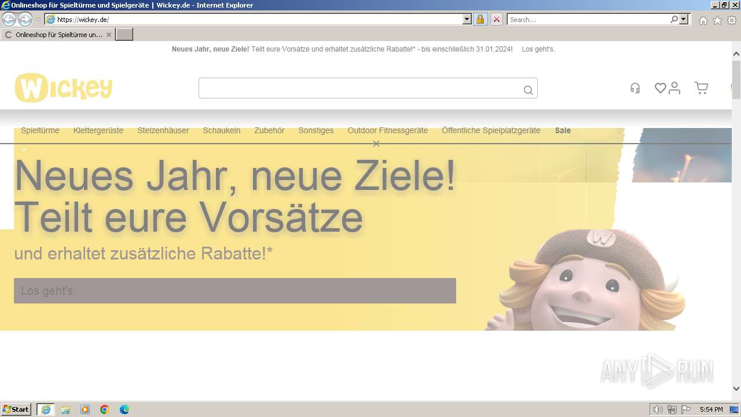Click the IE search magnifier icon
The width and height of the screenshot is (741, 417).
tap(674, 19)
